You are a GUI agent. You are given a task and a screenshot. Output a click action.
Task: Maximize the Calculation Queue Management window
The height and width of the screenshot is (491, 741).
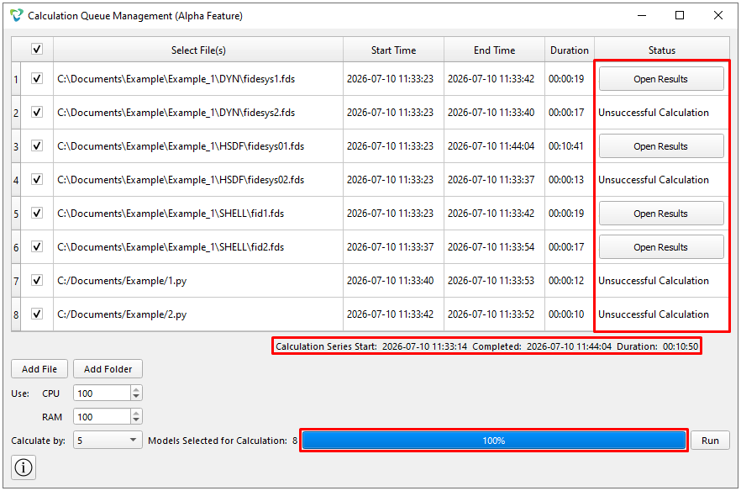pos(680,15)
